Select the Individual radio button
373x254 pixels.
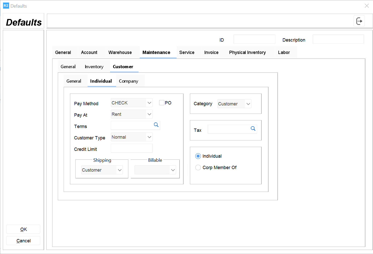(198, 156)
